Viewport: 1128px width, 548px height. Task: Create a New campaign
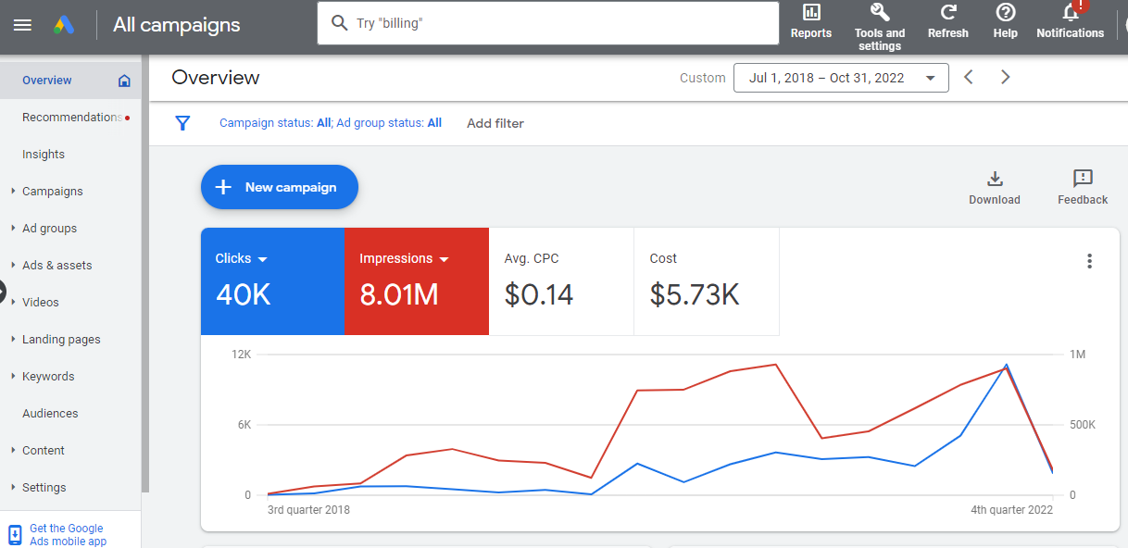click(279, 186)
